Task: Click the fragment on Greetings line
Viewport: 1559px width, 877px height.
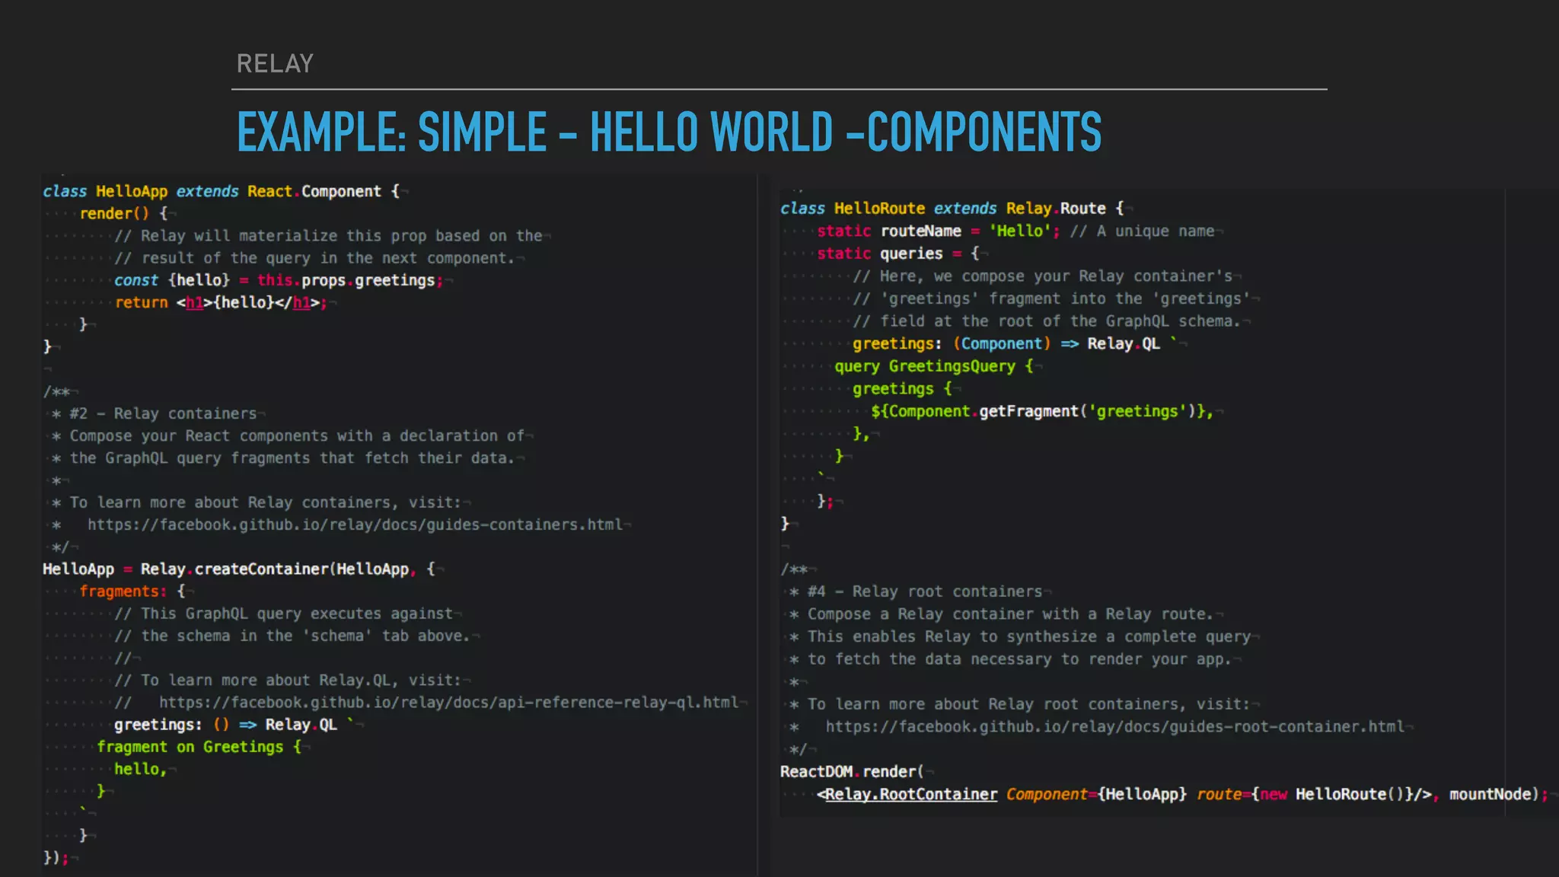Action: point(199,747)
